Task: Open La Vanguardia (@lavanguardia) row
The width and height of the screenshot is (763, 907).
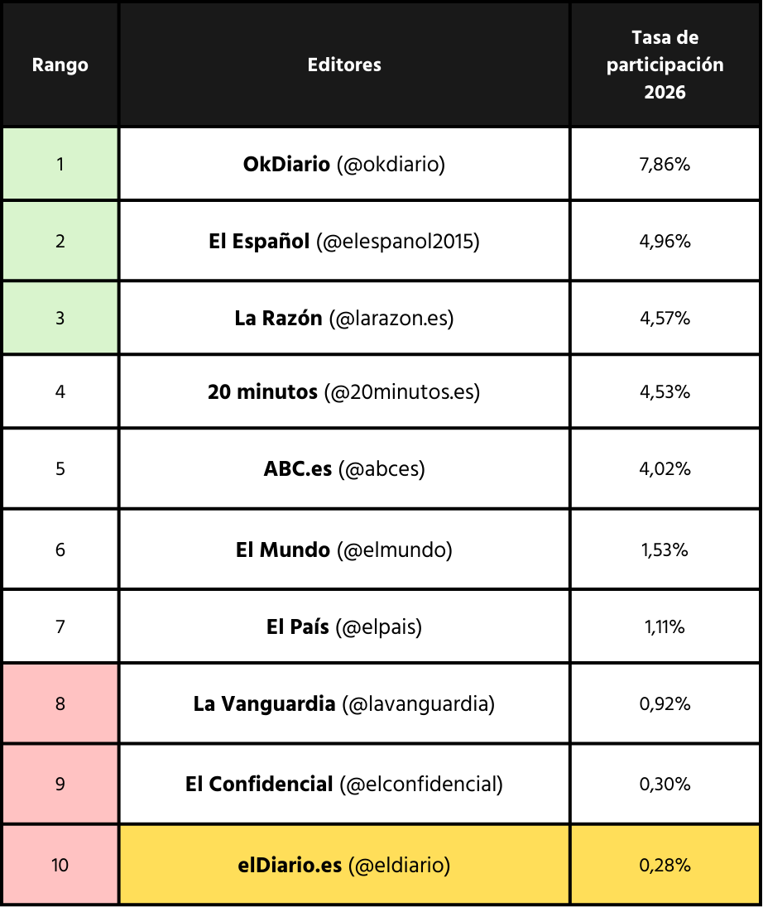Action: 344,703
